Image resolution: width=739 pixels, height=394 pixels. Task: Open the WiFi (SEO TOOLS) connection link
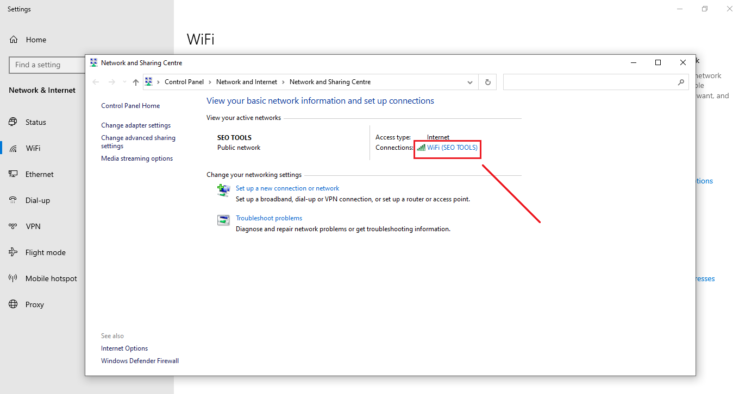(452, 148)
